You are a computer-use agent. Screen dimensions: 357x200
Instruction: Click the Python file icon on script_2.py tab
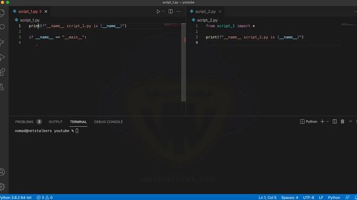(192, 11)
